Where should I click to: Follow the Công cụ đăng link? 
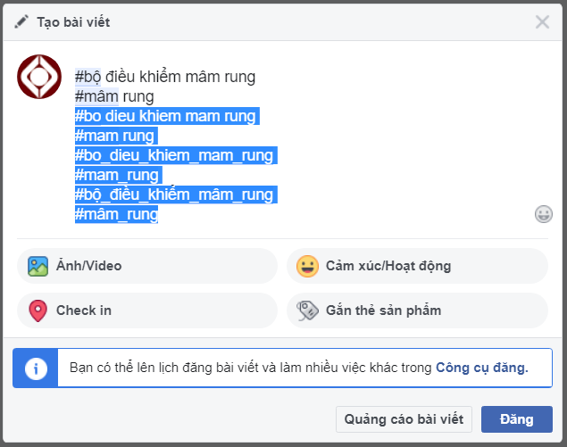pos(481,367)
